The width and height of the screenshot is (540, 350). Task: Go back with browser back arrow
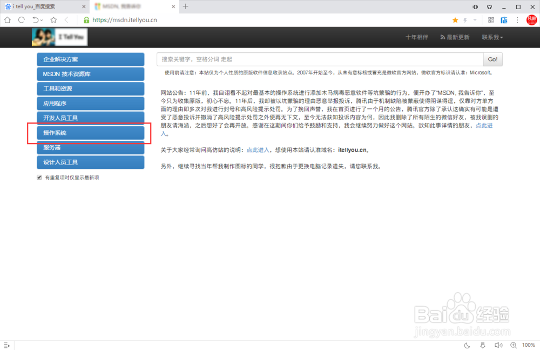pos(66,20)
